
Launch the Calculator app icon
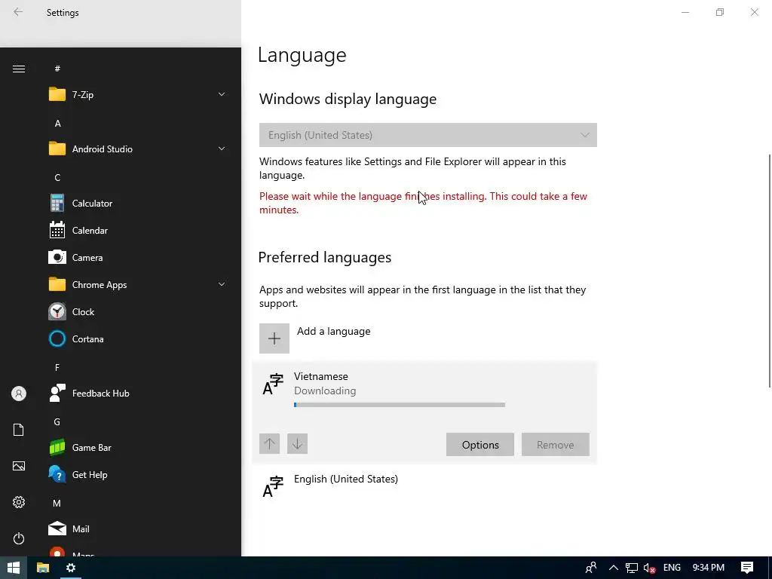57,204
